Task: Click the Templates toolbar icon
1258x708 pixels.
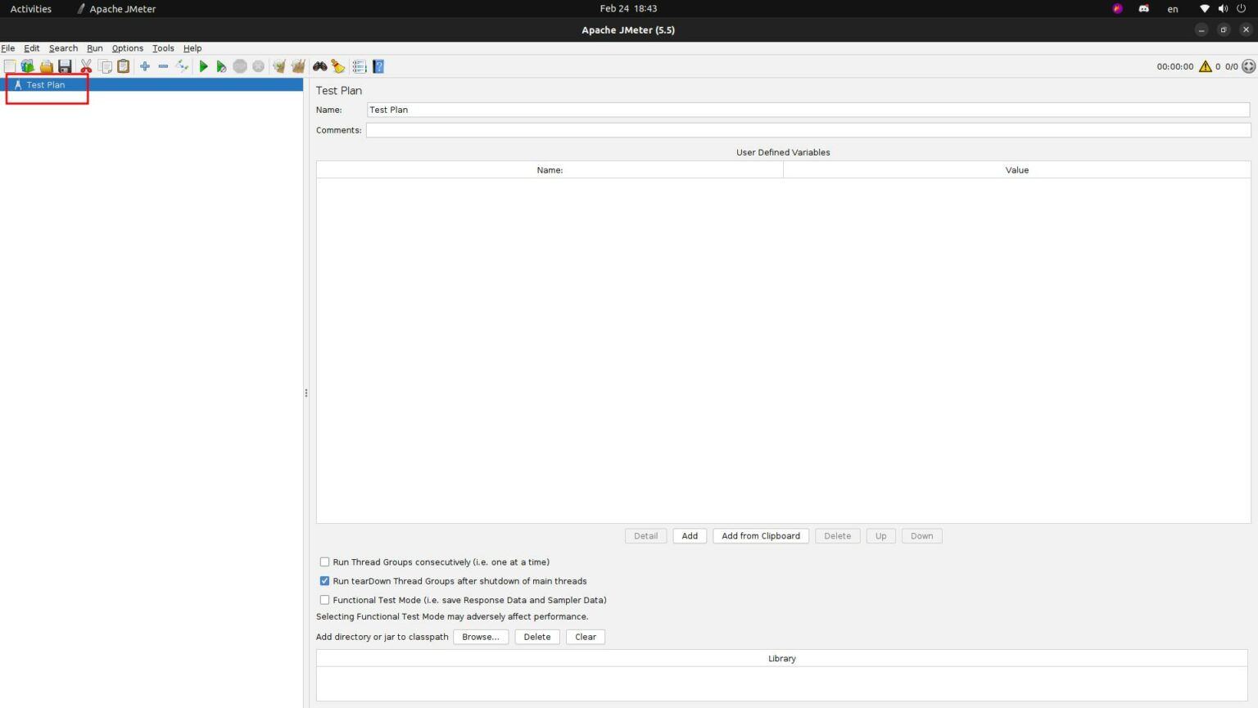Action: (27, 66)
